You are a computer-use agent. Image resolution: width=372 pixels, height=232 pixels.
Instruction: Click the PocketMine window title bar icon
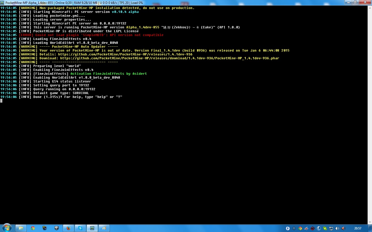coord(2,3)
